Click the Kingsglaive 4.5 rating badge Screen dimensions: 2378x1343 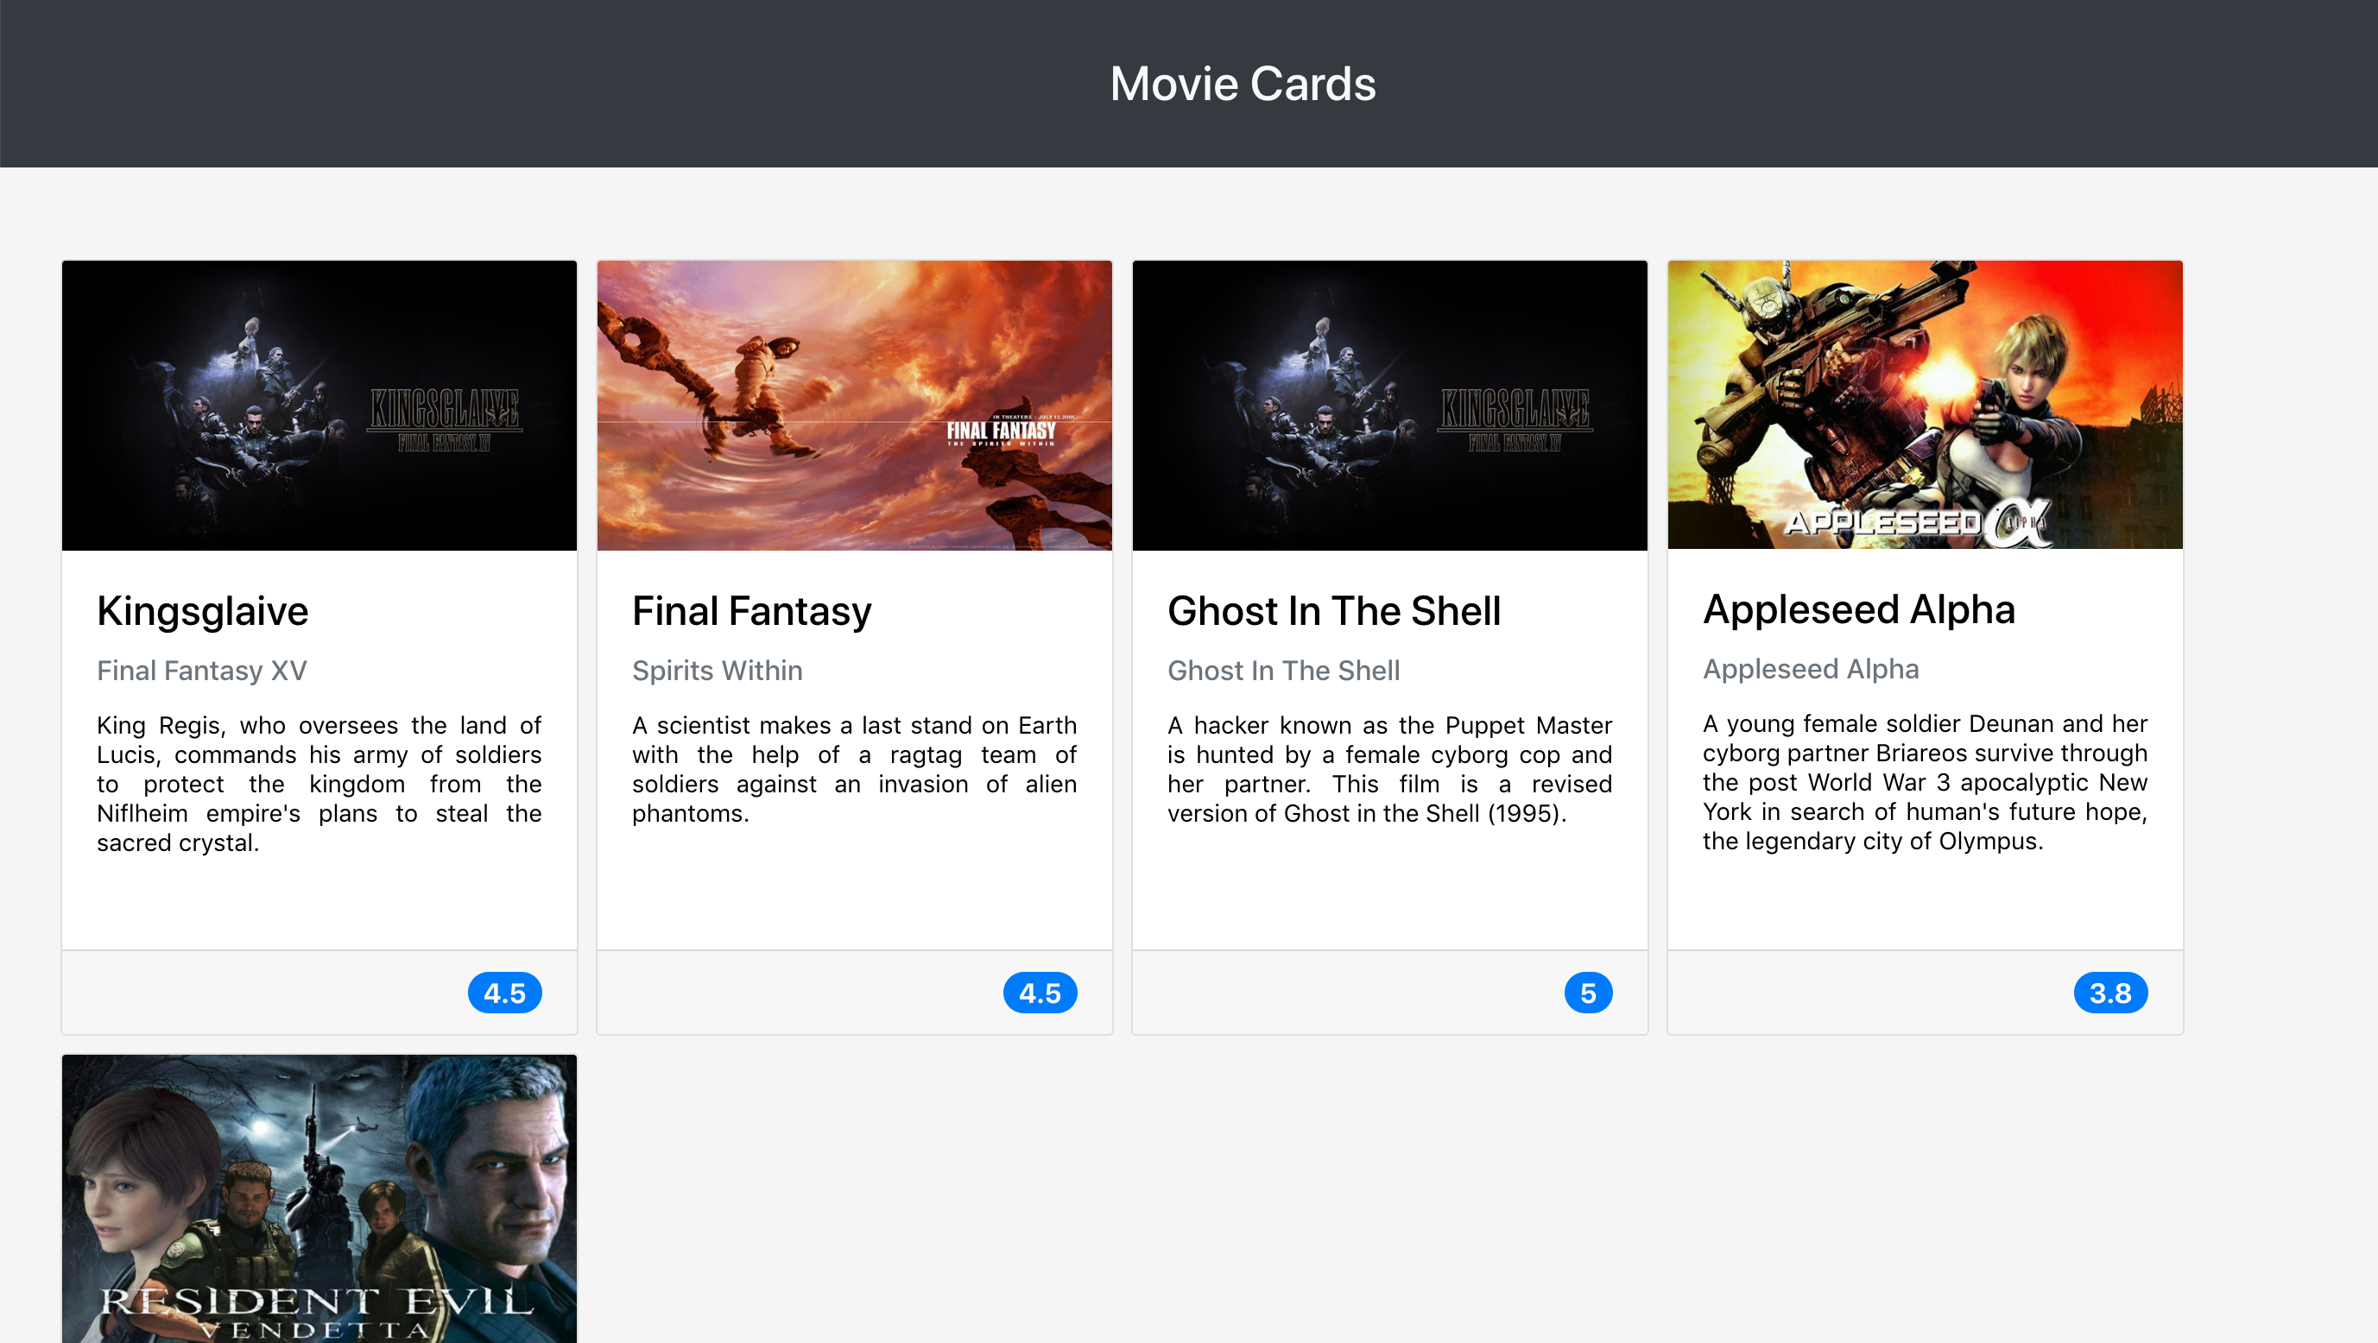point(504,993)
